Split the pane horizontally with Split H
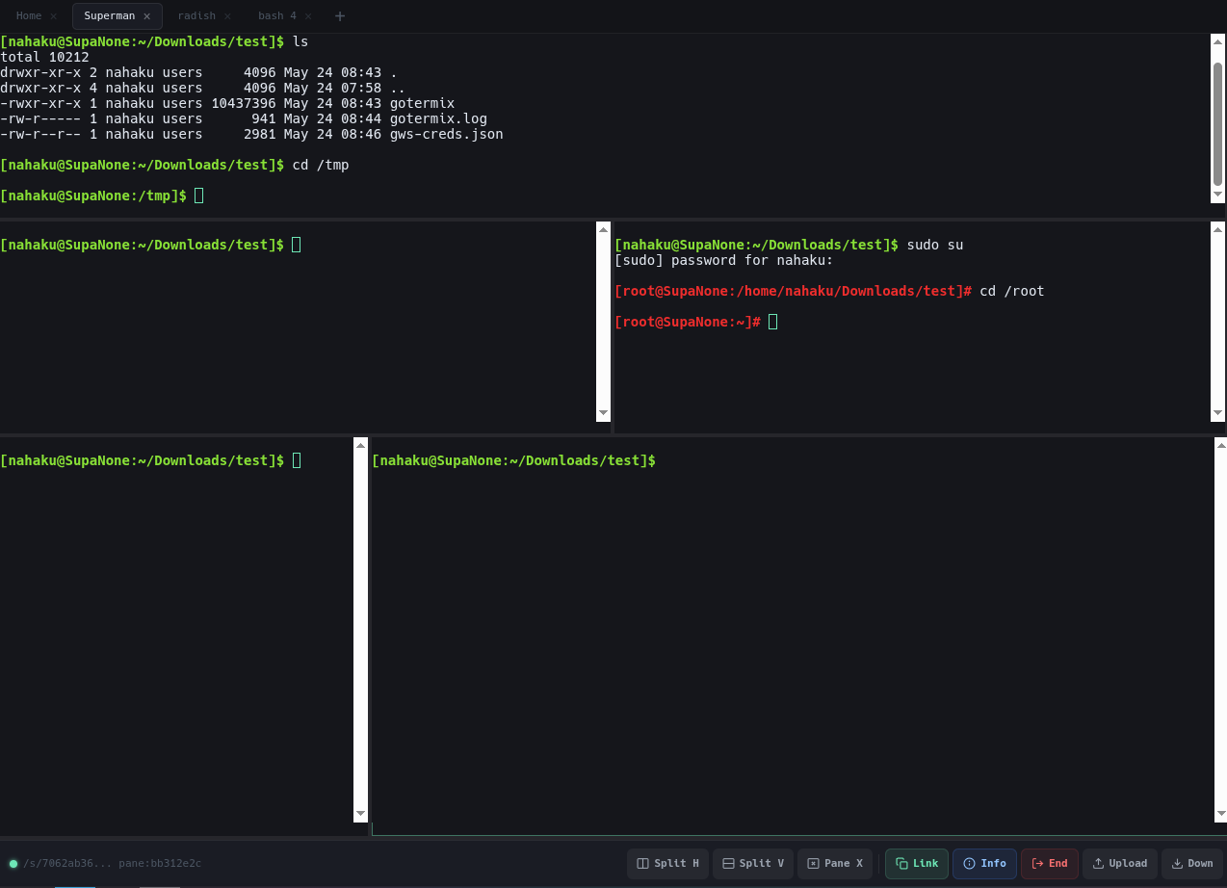Viewport: 1227px width, 888px height. [667, 863]
